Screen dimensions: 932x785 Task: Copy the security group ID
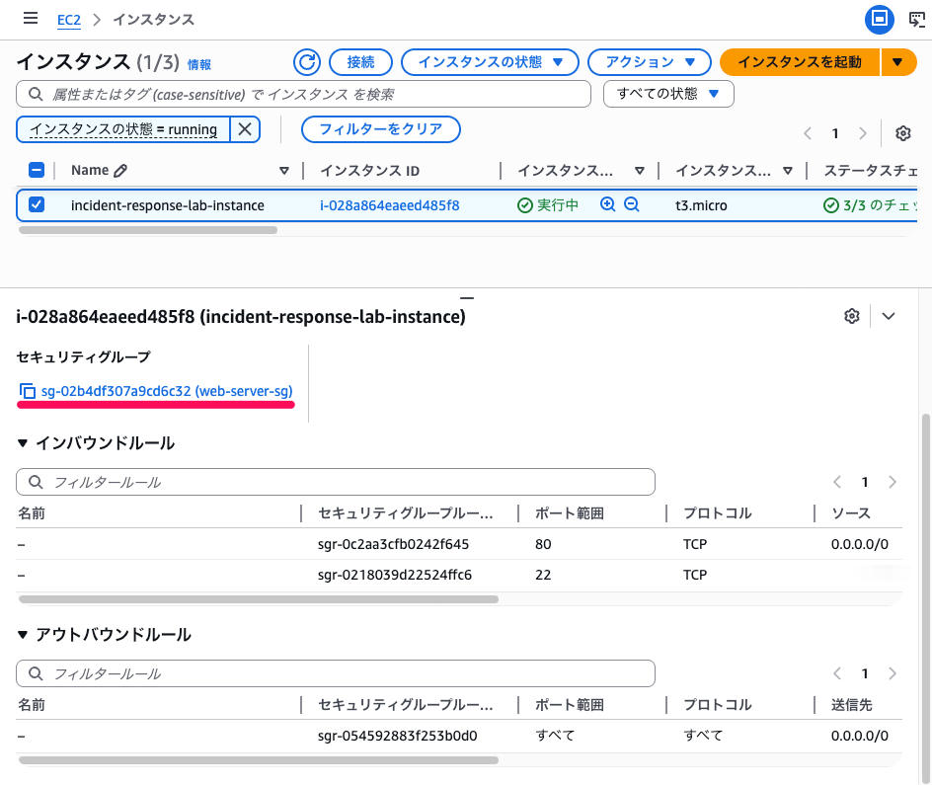click(28, 391)
